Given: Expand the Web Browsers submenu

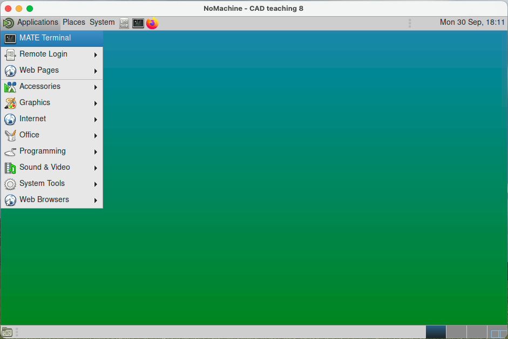Looking at the screenshot, I should tap(96, 200).
